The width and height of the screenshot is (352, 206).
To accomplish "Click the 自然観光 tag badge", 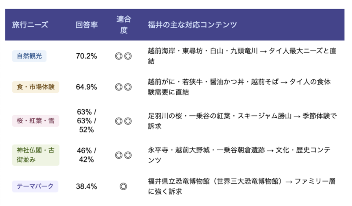I will coord(29,56).
